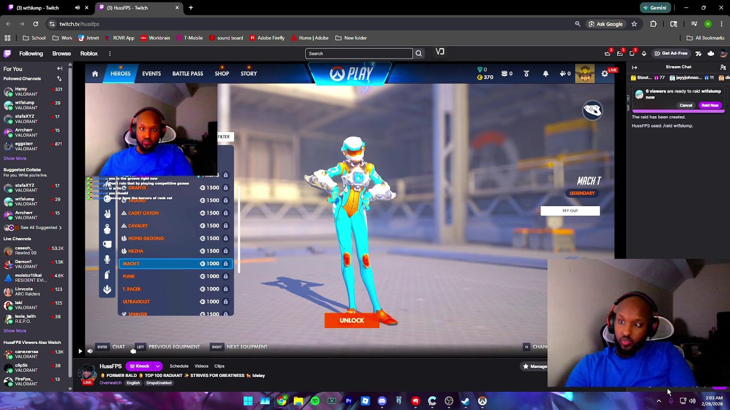Click the Chrome address bar URL
The image size is (730, 410).
79,24
